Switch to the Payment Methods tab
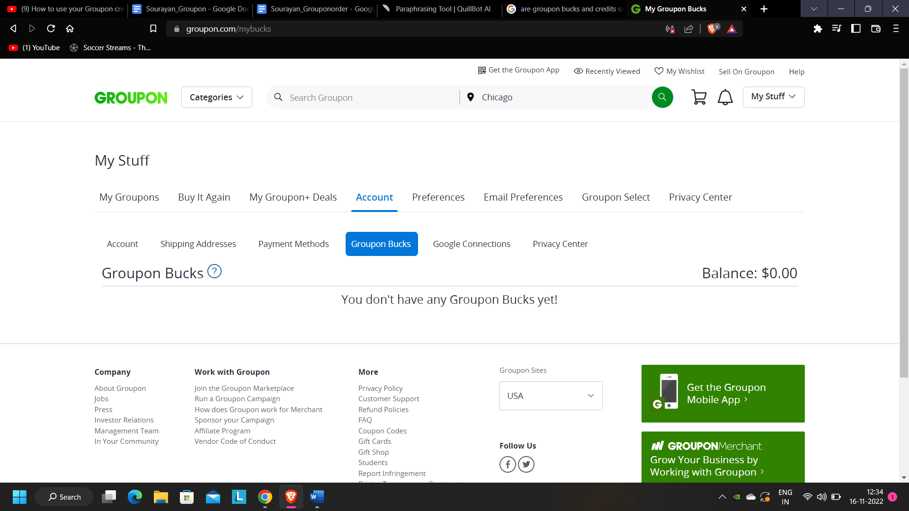This screenshot has height=511, width=909. coord(294,244)
